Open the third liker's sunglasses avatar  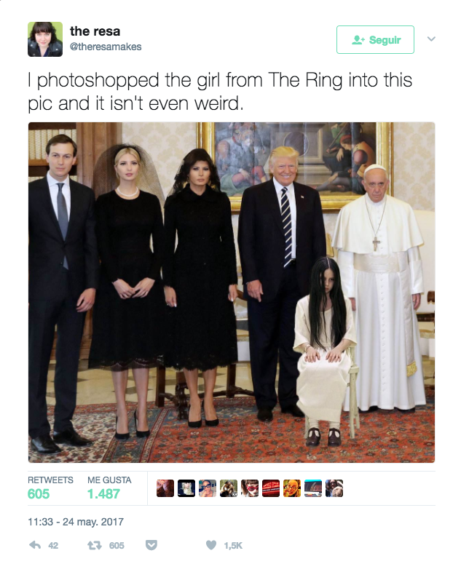(208, 488)
